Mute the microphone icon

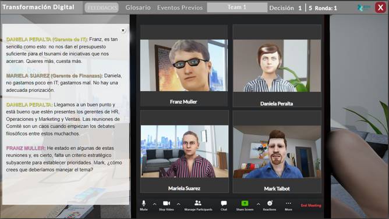click(x=144, y=203)
